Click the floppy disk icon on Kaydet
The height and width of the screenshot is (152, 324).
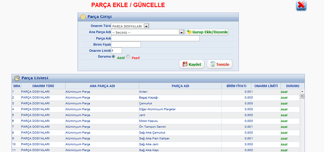[x=185, y=65]
